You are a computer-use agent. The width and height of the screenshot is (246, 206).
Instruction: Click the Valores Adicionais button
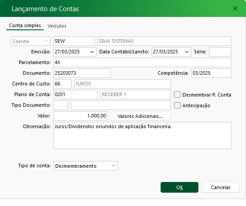pyautogui.click(x=140, y=116)
